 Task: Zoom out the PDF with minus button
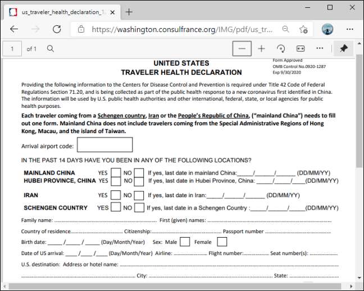click(x=242, y=49)
